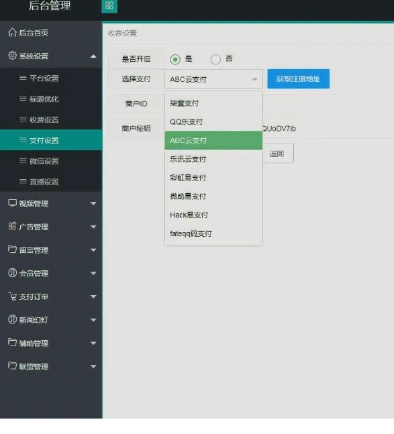Click the monitor icon for 视频管理
394x434 pixels.
(12, 203)
